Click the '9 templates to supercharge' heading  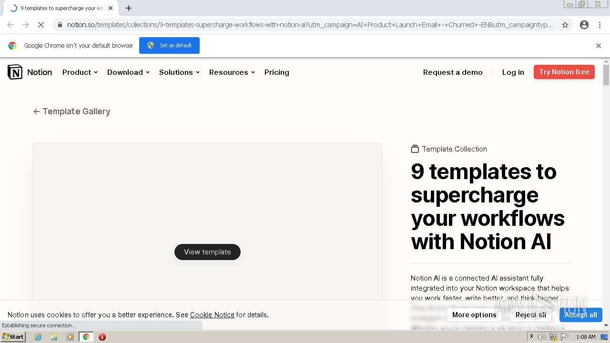click(488, 206)
